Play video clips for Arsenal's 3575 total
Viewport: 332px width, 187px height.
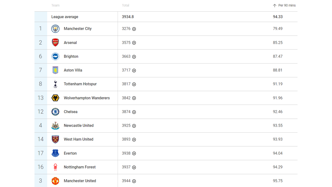[134, 43]
